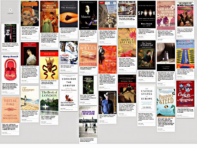Open A Blunt Instrument by Georgette Heyer cover
This screenshot has width=197, height=148.
pyautogui.click(x=127, y=89)
